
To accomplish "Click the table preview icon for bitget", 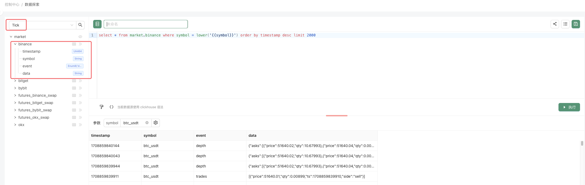I will [74, 81].
